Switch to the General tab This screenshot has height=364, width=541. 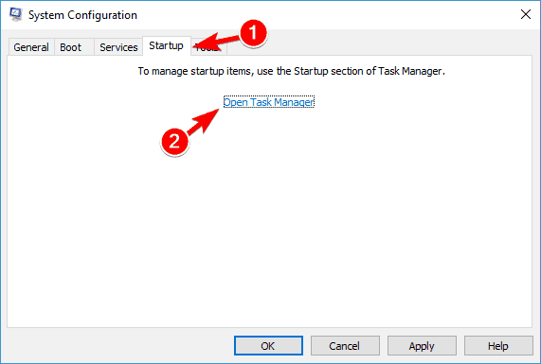(x=31, y=47)
